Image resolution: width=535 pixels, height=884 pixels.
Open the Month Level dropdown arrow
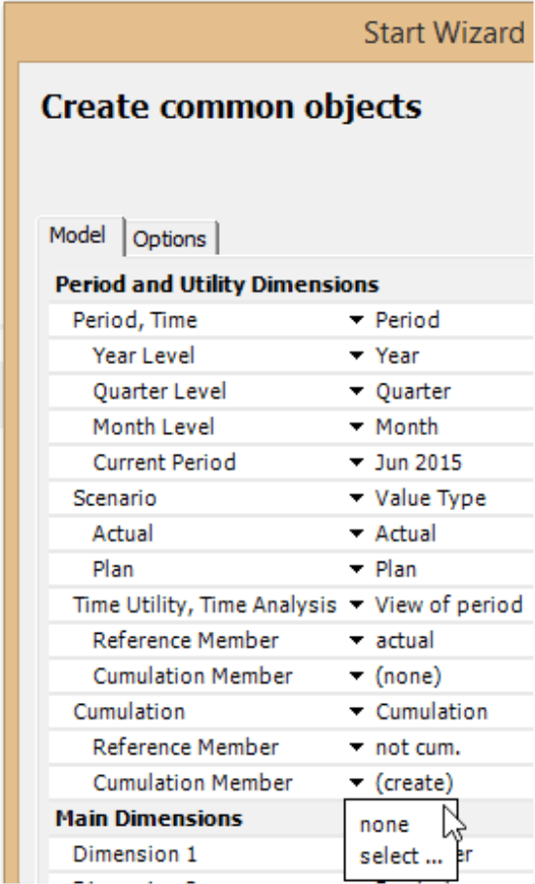(356, 426)
